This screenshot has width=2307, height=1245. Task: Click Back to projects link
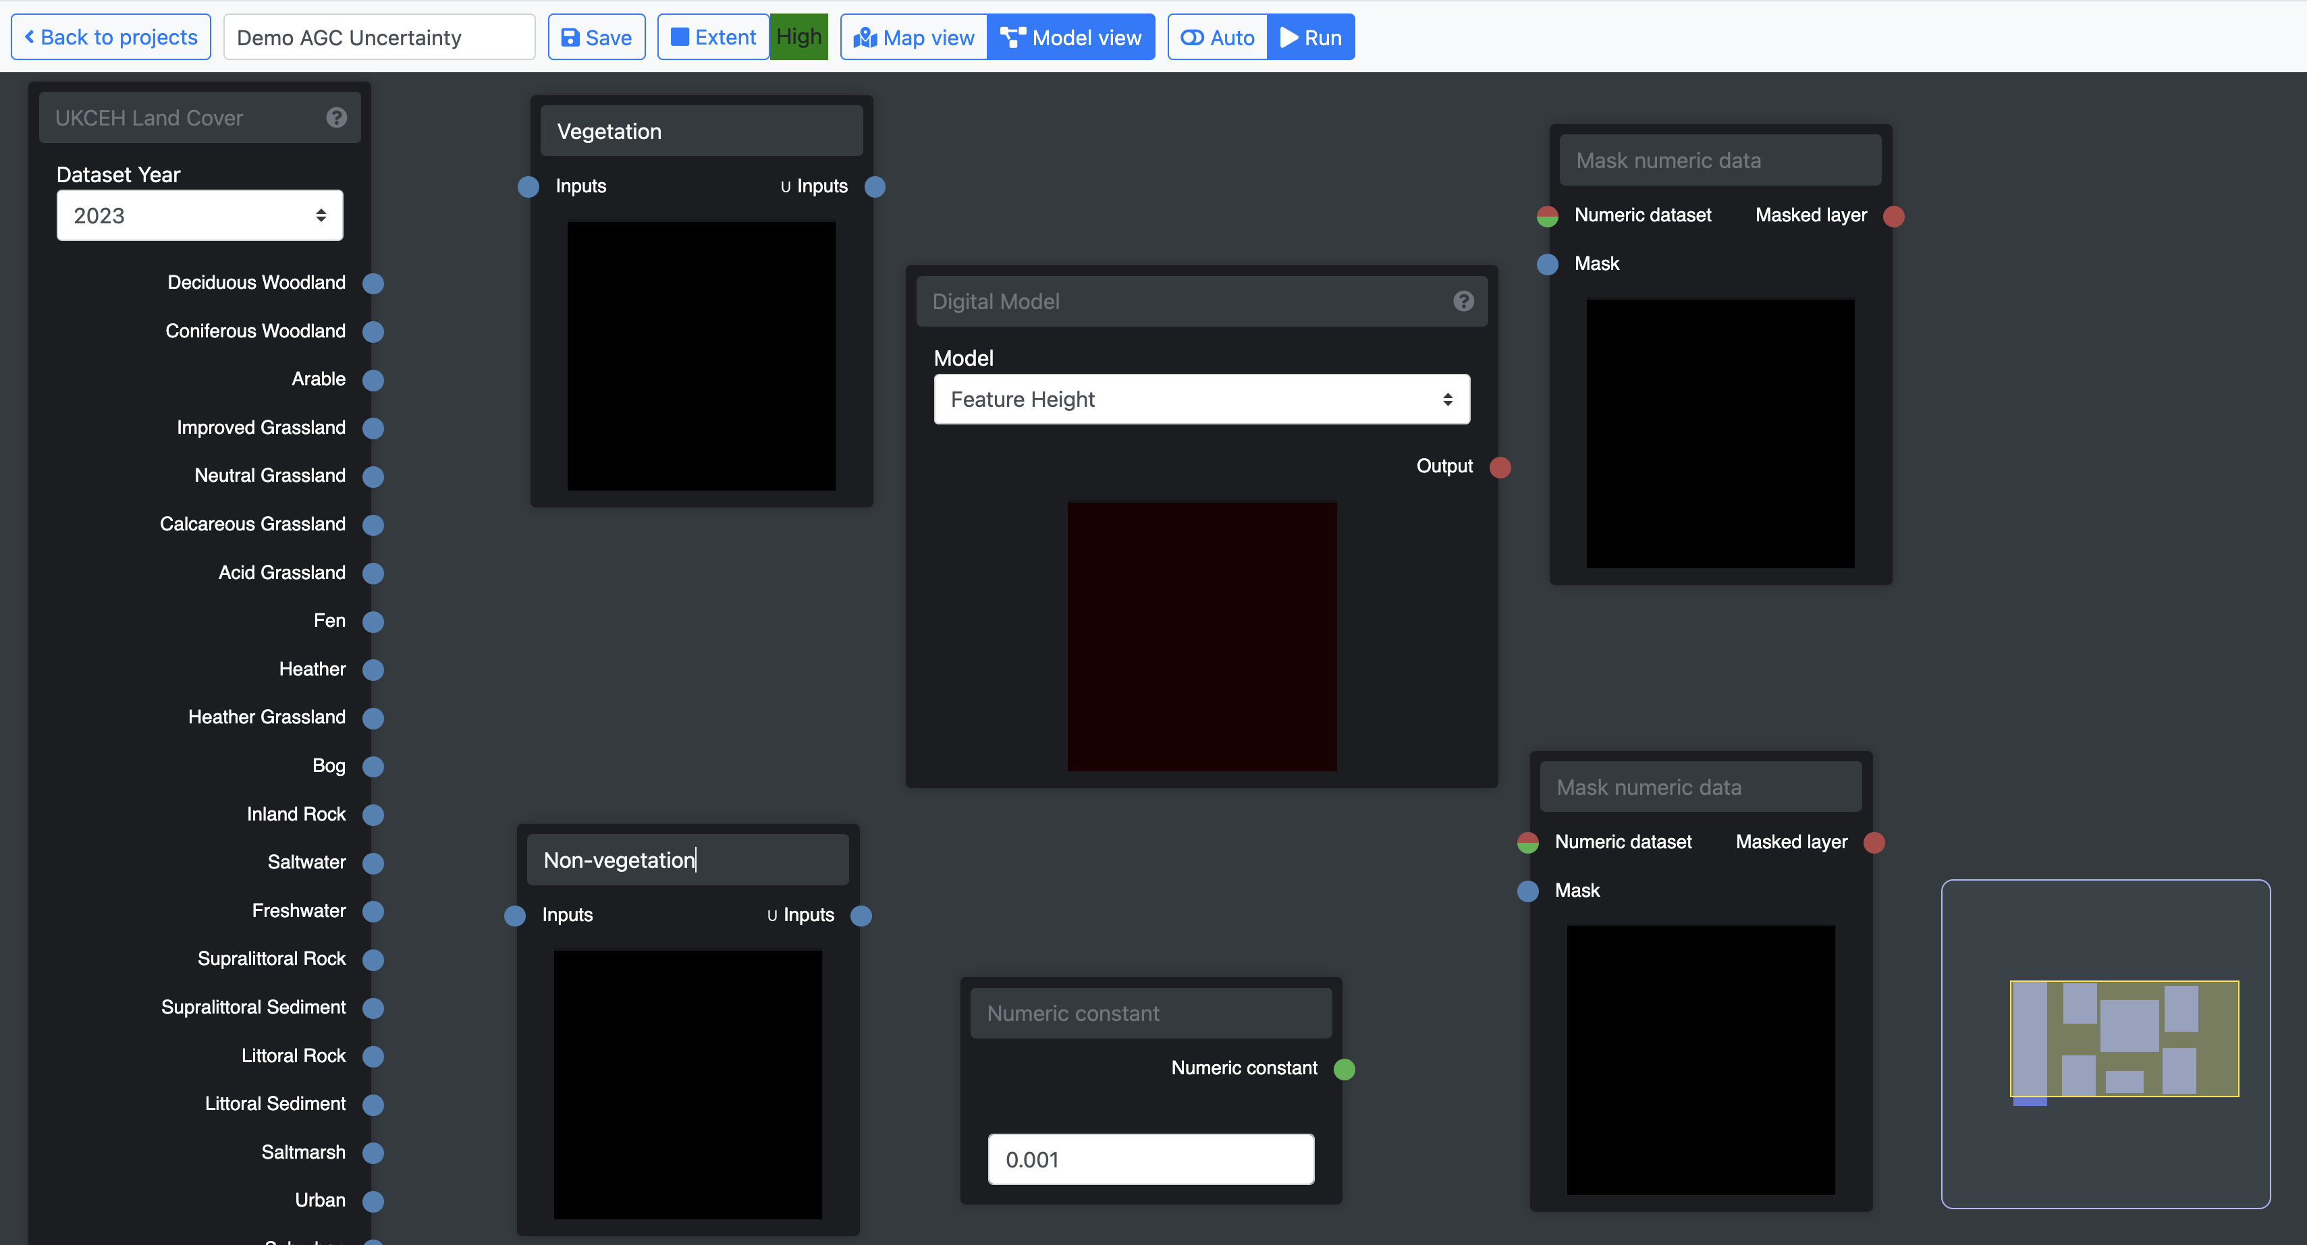[111, 38]
